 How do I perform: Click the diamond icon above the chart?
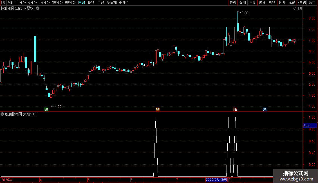coord(295,8)
